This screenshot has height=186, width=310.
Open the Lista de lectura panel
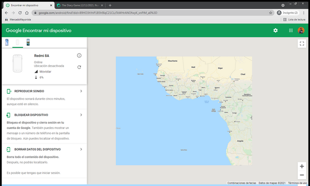(x=294, y=19)
